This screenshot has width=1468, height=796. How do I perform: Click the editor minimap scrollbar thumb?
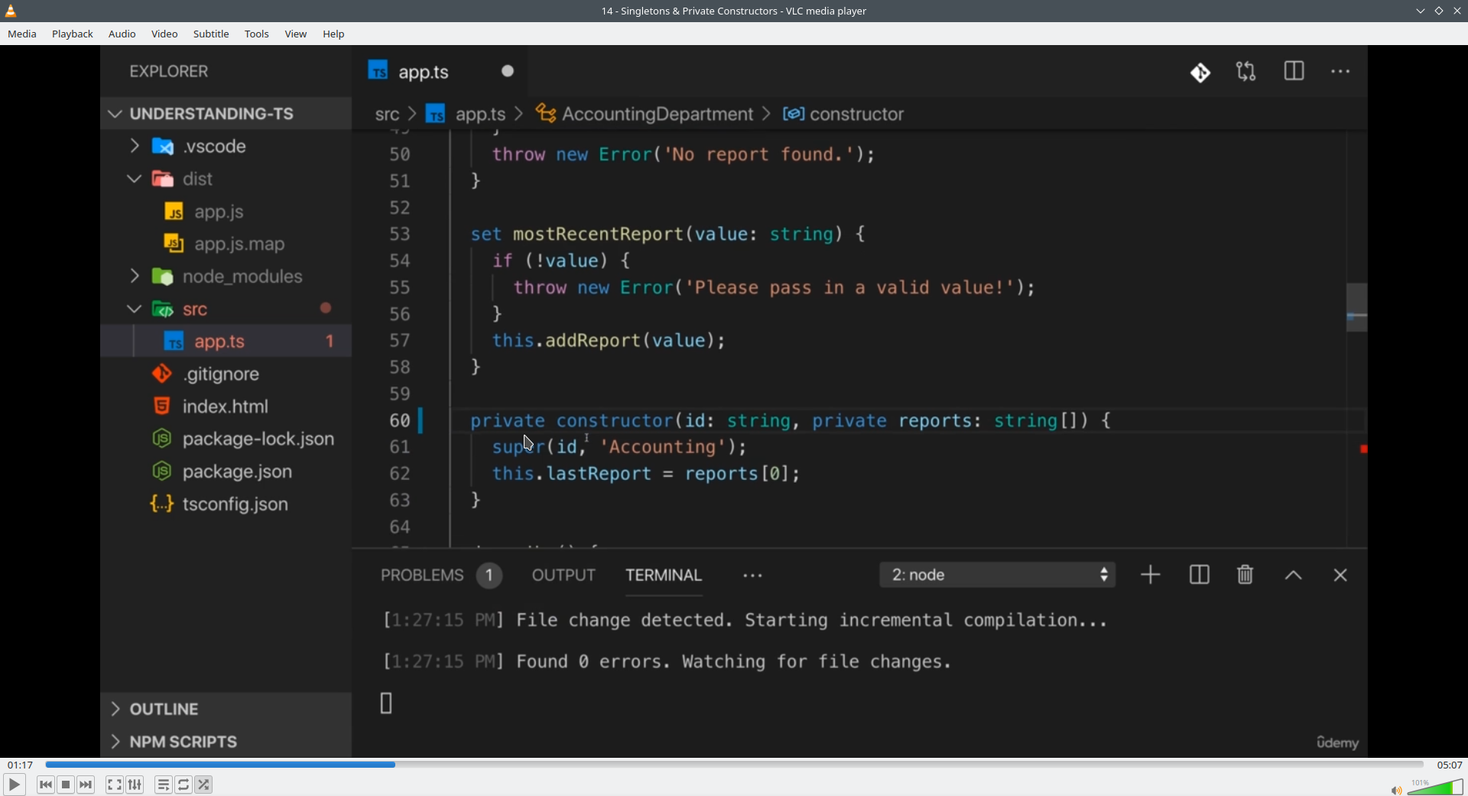(1356, 307)
